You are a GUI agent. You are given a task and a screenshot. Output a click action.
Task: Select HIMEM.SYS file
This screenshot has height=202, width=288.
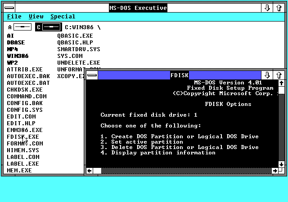(x=23, y=150)
